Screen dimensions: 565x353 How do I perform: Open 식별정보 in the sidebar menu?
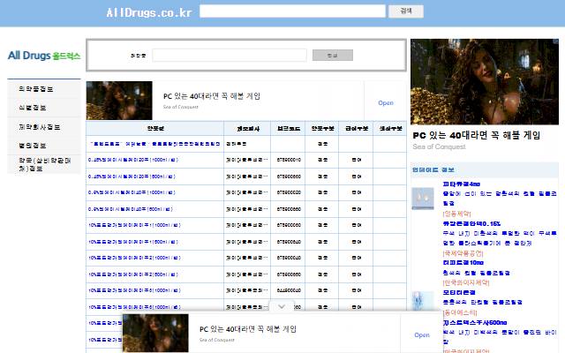pos(32,108)
